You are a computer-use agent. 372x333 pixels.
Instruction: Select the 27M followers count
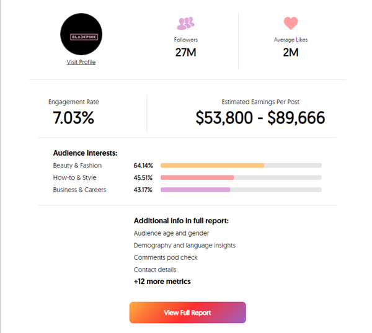pyautogui.click(x=185, y=53)
